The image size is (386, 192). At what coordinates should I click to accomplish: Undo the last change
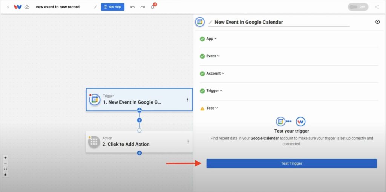132,7
